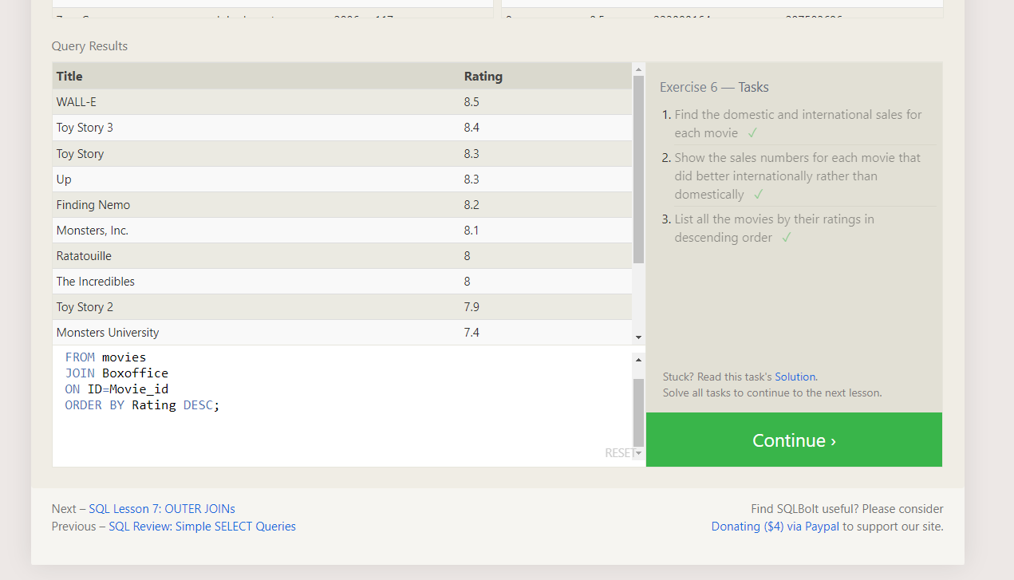Click the FROM movies line
1014x580 pixels.
[105, 357]
